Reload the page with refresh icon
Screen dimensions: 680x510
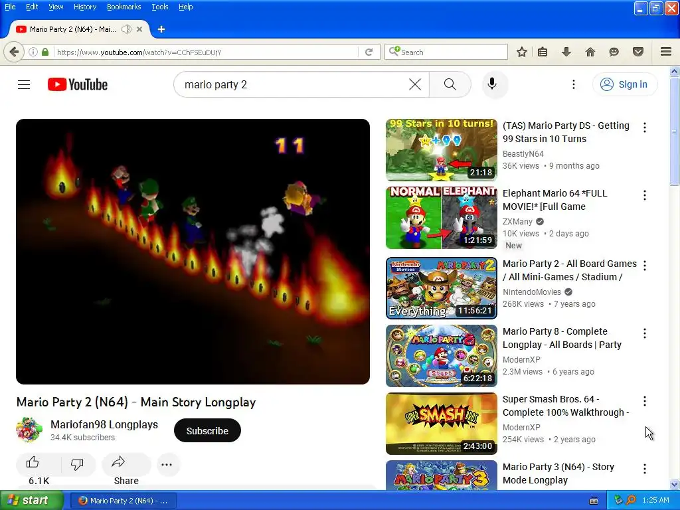(369, 52)
